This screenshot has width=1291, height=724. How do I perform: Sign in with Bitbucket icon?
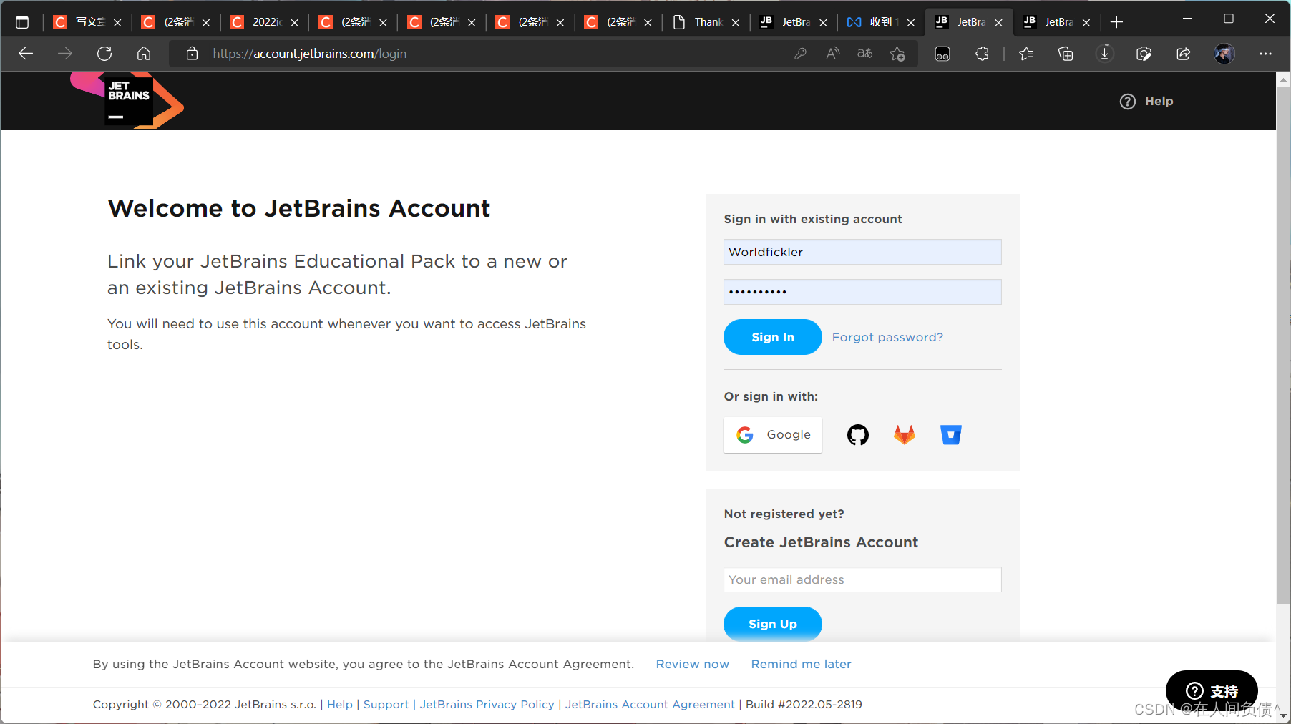coord(951,434)
